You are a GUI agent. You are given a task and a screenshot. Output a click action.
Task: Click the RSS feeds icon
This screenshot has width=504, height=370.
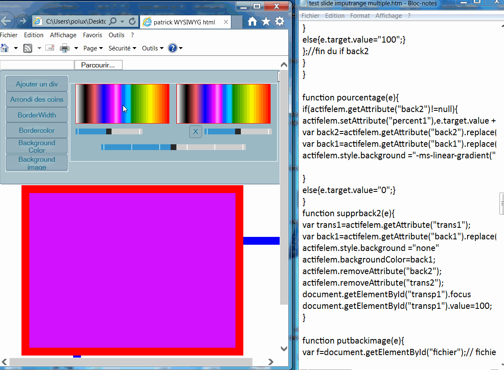(x=28, y=48)
